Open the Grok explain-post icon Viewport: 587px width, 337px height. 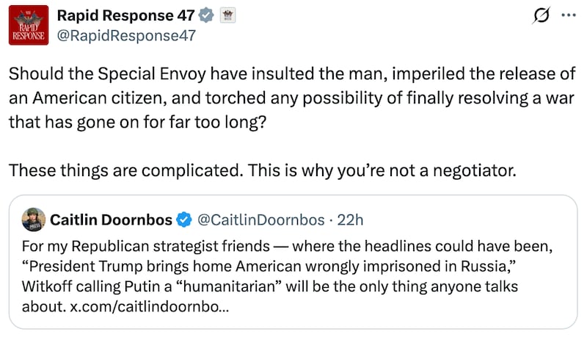(541, 15)
